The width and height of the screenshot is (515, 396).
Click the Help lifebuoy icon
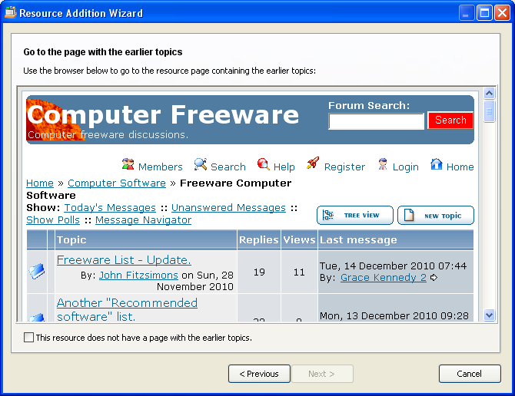(264, 164)
